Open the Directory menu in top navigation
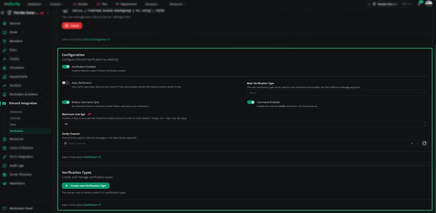Viewport: 436px width, 213px height. click(152, 4)
